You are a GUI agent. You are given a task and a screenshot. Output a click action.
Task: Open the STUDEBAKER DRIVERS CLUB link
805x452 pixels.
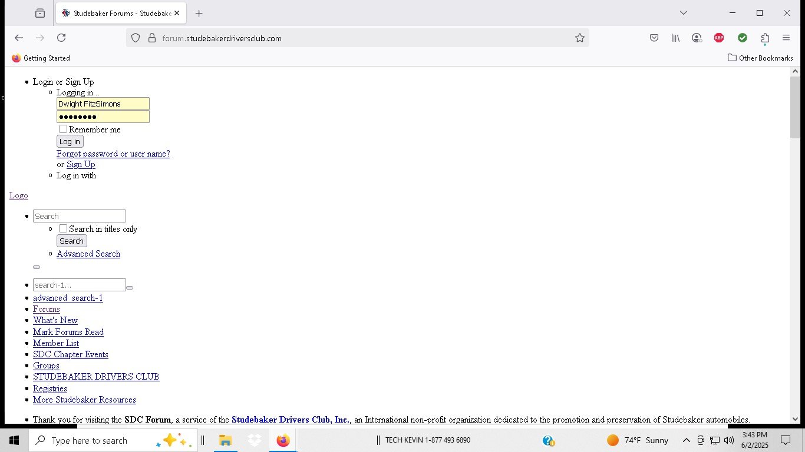tap(96, 377)
